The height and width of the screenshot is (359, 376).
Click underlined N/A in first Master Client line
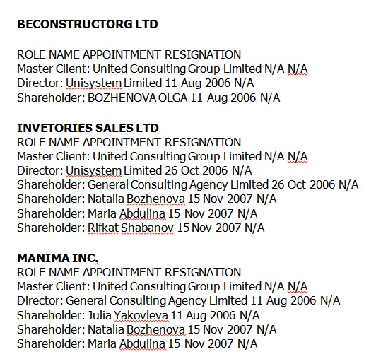pos(298,69)
